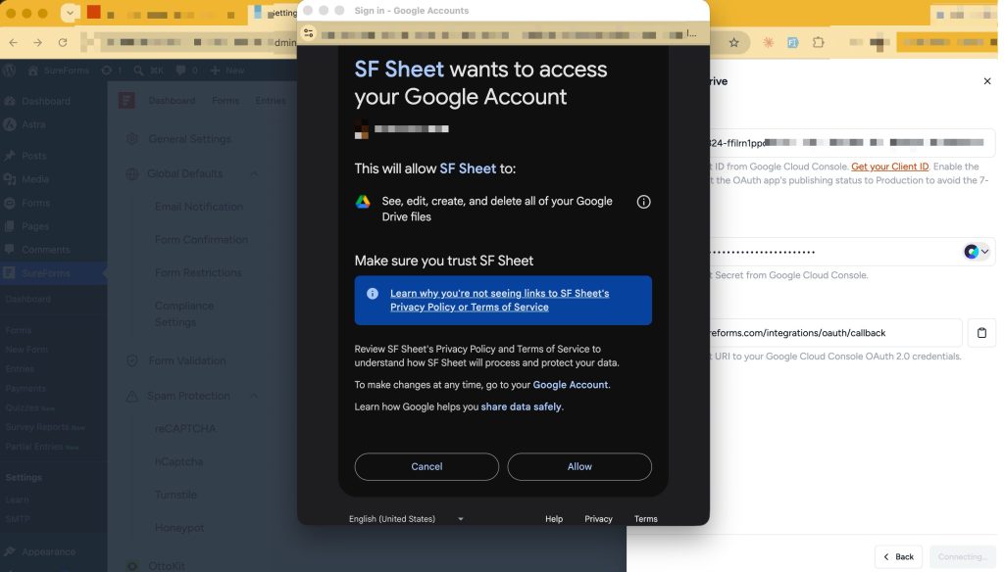Click the blue extension icon in the toolbar

click(x=792, y=42)
